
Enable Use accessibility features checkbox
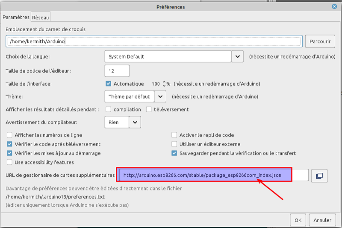10,162
